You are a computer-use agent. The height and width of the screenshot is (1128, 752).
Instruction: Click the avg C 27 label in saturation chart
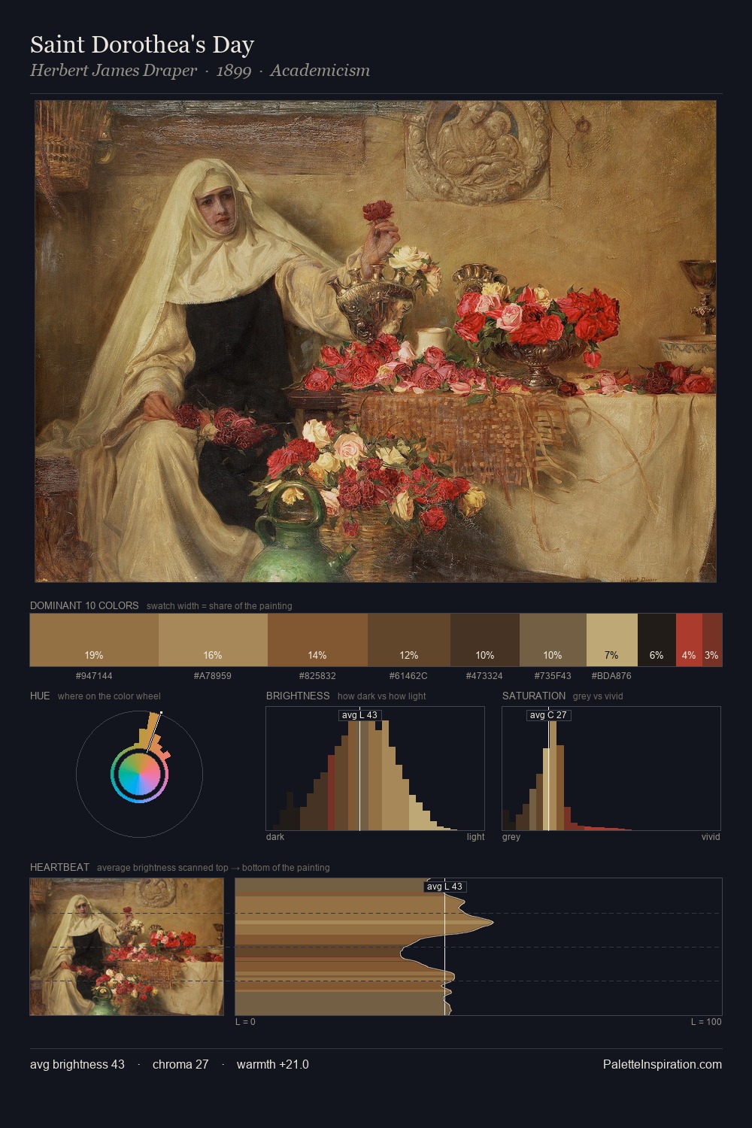(x=548, y=715)
